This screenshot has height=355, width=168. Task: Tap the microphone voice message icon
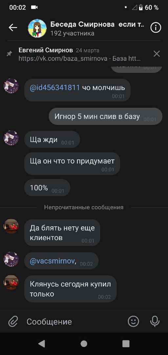click(x=155, y=321)
